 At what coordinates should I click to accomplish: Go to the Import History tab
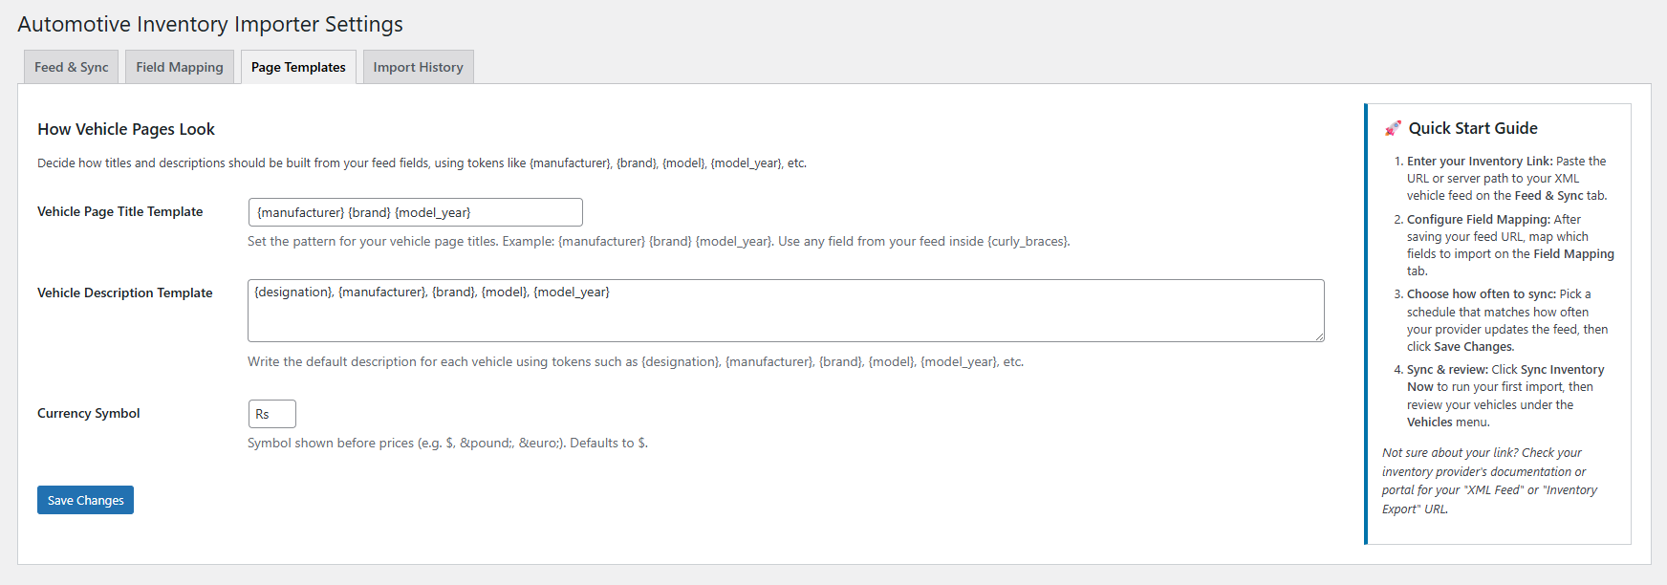(418, 67)
